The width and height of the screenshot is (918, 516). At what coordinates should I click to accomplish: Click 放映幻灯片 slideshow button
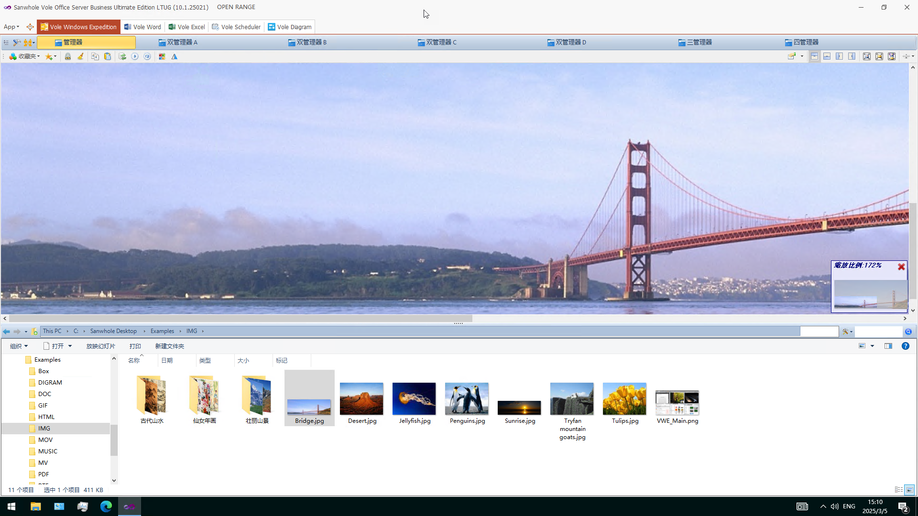[x=100, y=346]
